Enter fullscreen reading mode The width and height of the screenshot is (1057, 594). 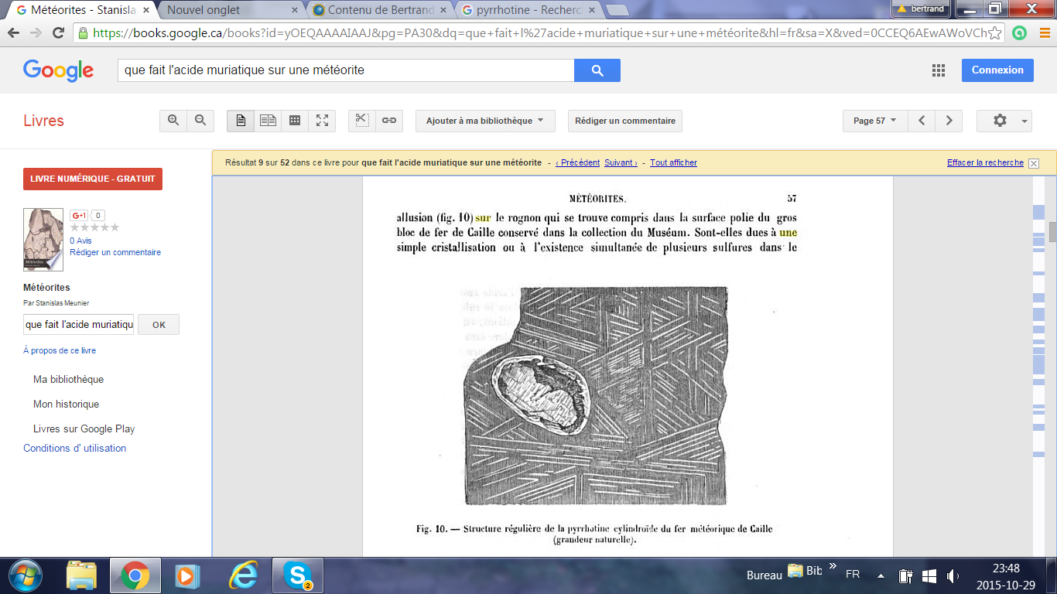(322, 121)
